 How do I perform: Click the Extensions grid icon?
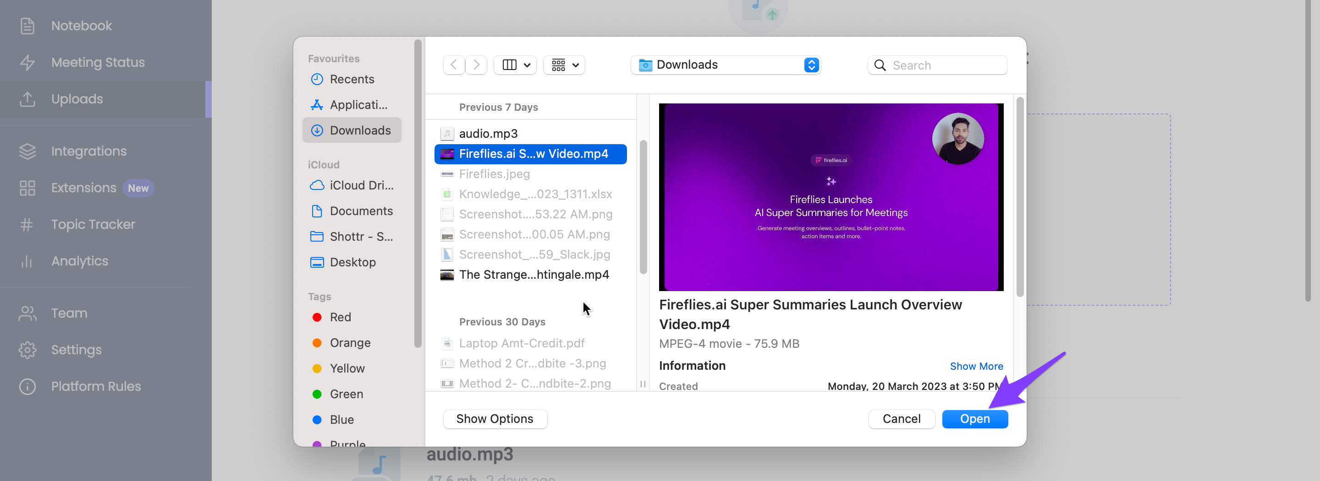coord(27,188)
